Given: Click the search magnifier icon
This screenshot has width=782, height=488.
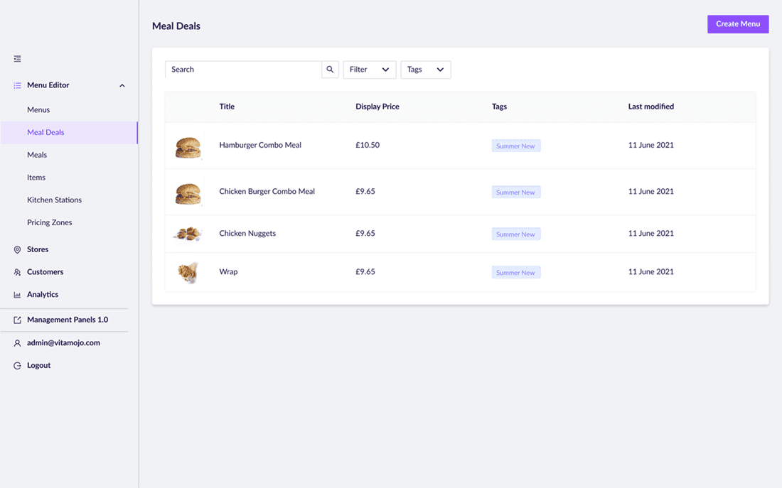Looking at the screenshot, I should pyautogui.click(x=330, y=70).
